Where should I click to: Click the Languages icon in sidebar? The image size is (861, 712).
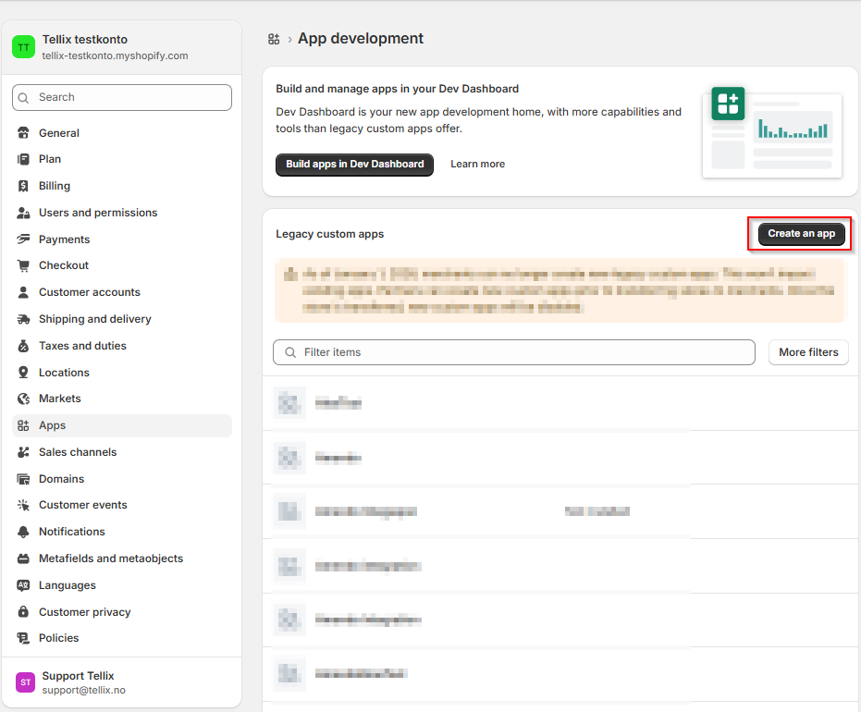coord(23,585)
